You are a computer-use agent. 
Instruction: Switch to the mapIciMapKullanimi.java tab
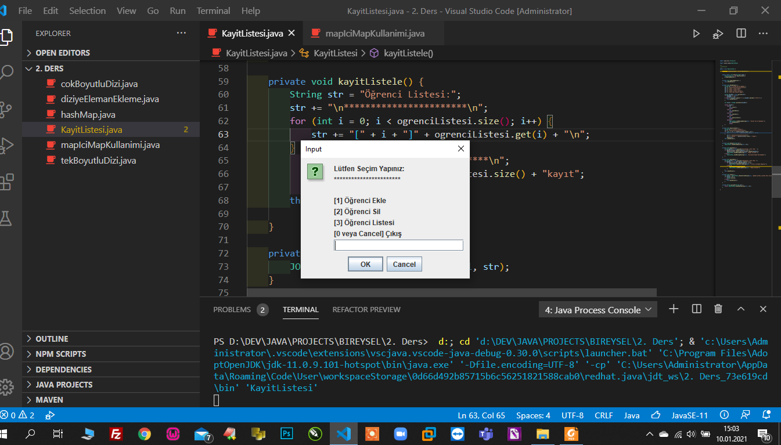[375, 34]
